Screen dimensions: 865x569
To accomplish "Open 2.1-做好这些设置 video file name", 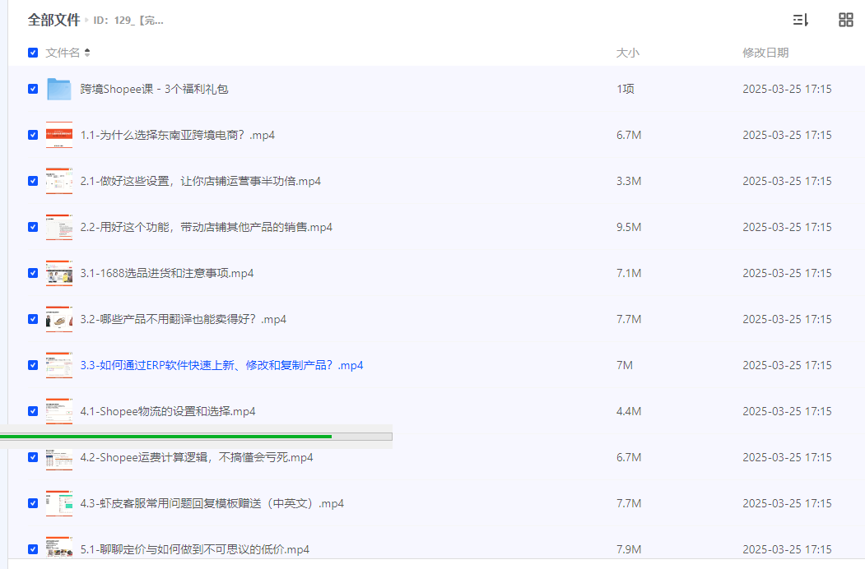I will click(200, 181).
